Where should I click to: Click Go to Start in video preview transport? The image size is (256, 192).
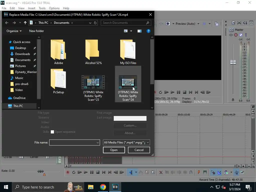tap(190, 92)
